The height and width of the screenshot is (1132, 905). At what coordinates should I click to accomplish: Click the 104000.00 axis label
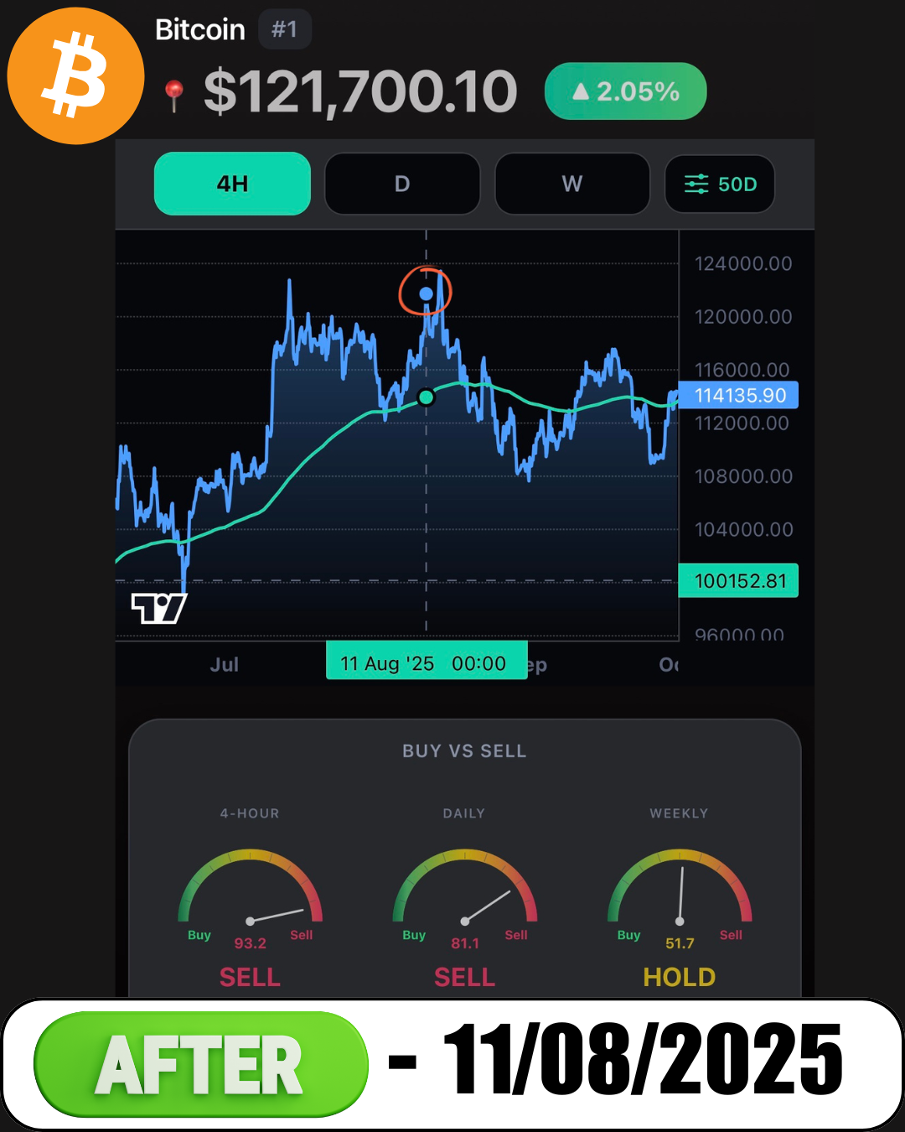click(743, 529)
